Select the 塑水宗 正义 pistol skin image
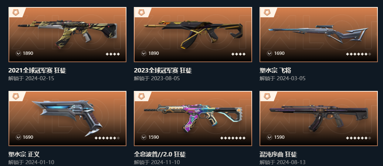Image resolution: width=383 pixels, height=166 pixels. (67, 117)
